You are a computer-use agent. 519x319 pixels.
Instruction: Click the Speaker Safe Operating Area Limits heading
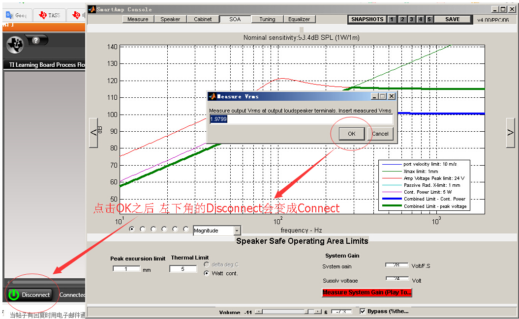click(302, 241)
